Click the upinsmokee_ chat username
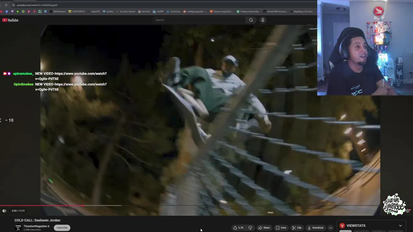 (23, 73)
